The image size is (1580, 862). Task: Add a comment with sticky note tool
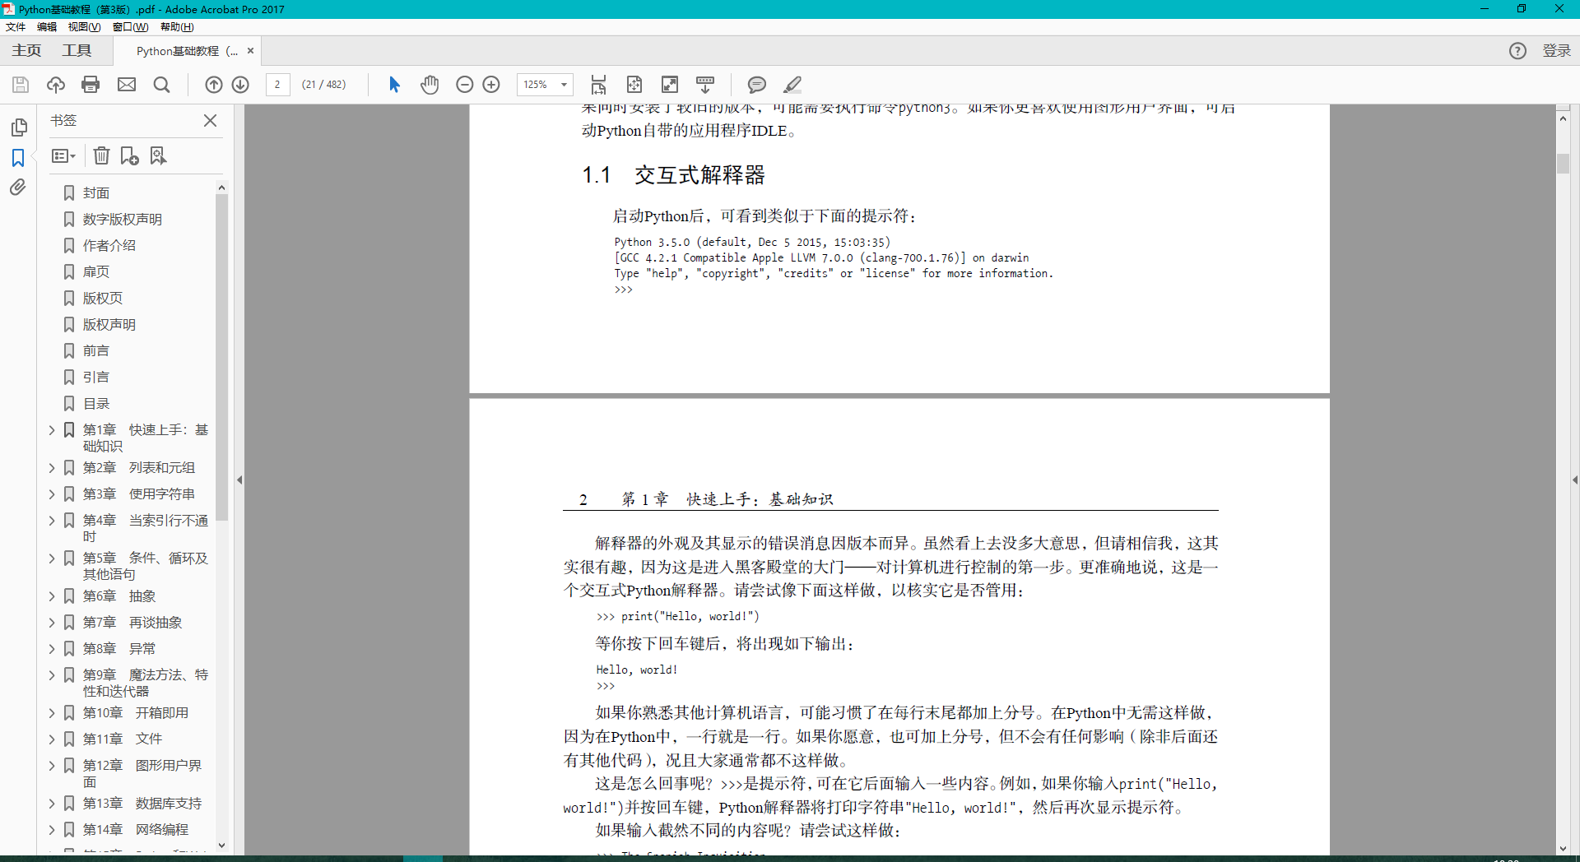(756, 85)
